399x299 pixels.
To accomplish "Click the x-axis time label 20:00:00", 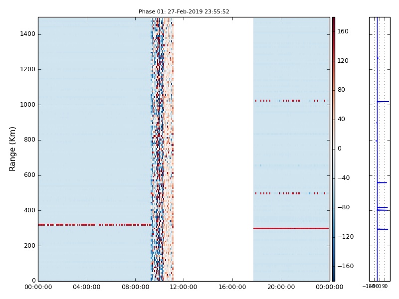I will (x=281, y=287).
